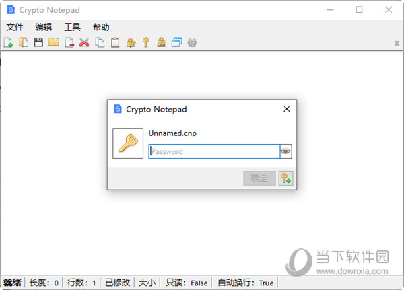404x290 pixels.
Task: Close the main Crypto Notepad window
Action: point(389,10)
